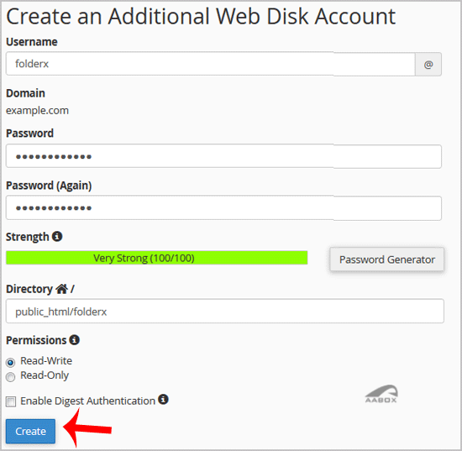This screenshot has width=462, height=451.
Task: Click the @ symbol beside Username field
Action: (x=428, y=64)
